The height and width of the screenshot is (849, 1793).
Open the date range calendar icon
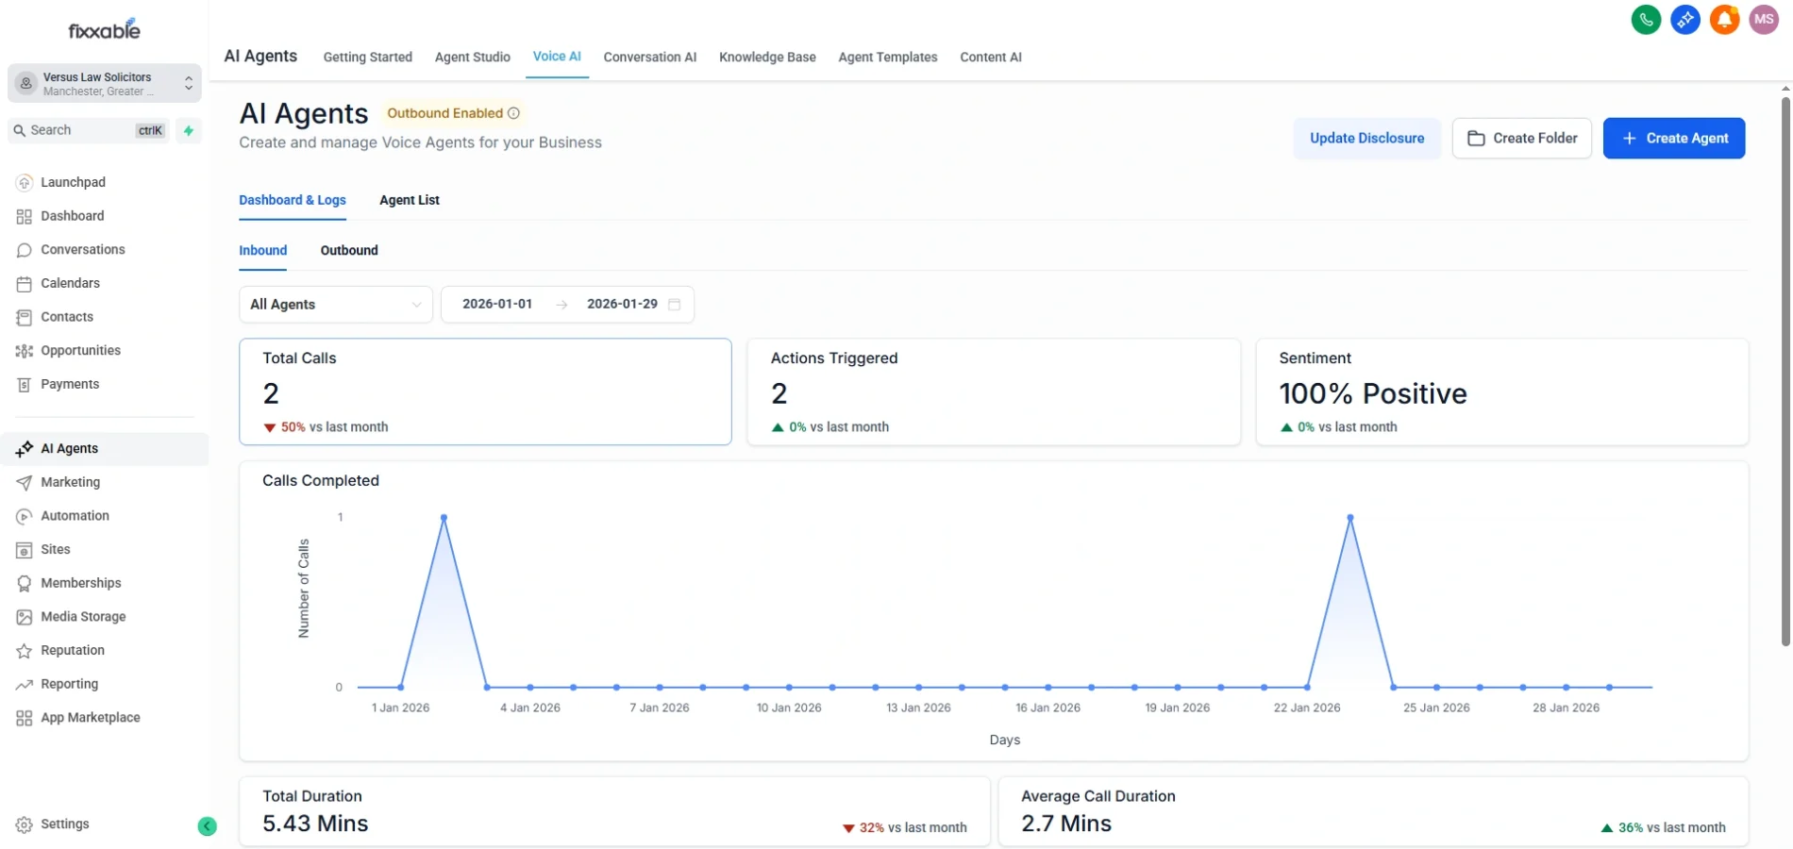tap(674, 305)
